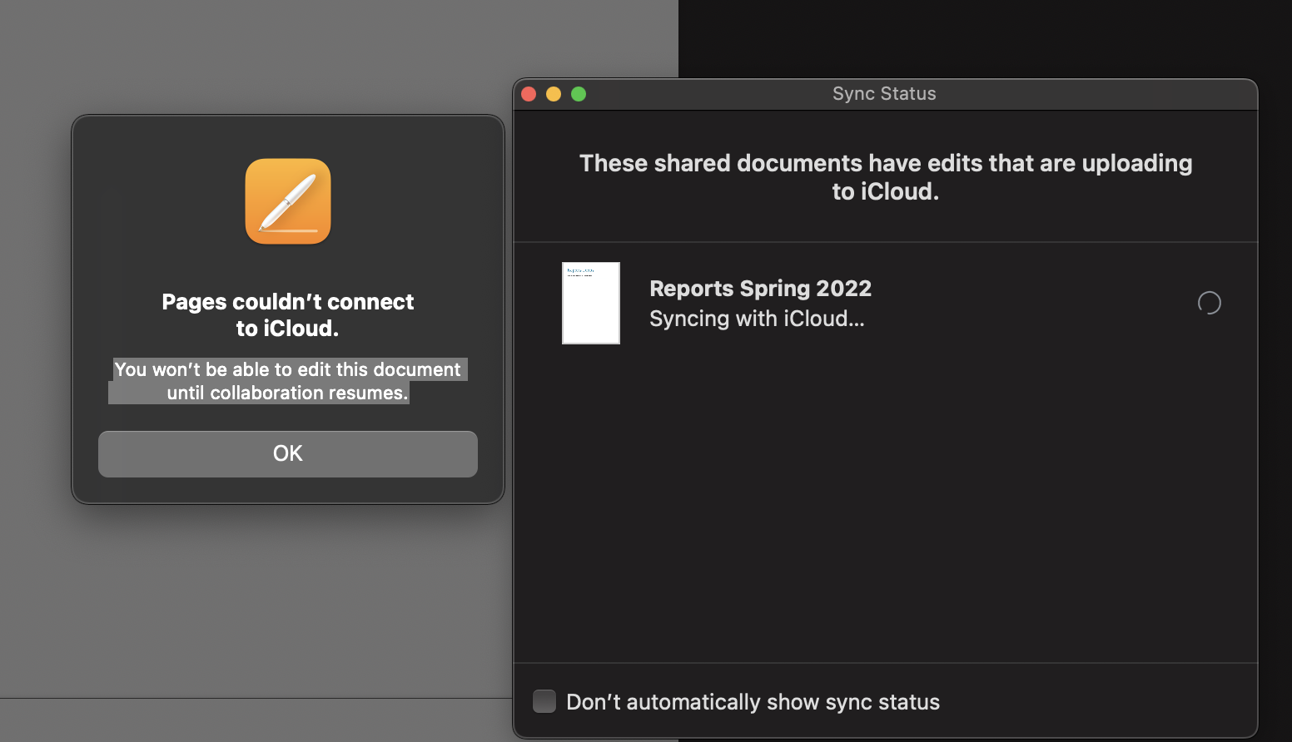The height and width of the screenshot is (742, 1292).
Task: Click the Reports Spring 2022 document thumbnail
Action: tap(591, 303)
